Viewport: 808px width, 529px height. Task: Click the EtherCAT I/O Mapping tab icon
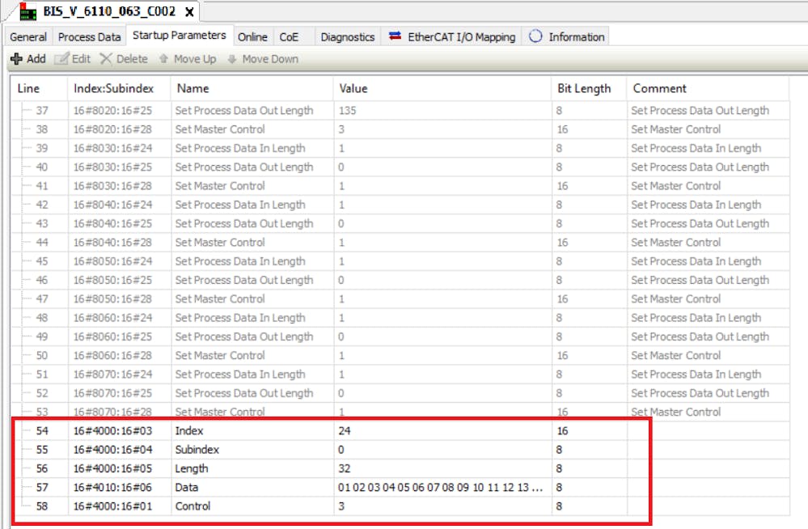click(395, 36)
